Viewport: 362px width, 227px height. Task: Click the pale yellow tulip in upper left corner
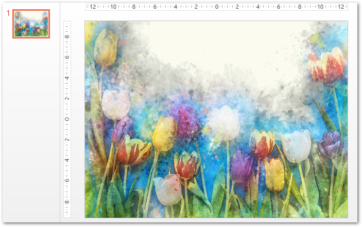[x=106, y=47]
